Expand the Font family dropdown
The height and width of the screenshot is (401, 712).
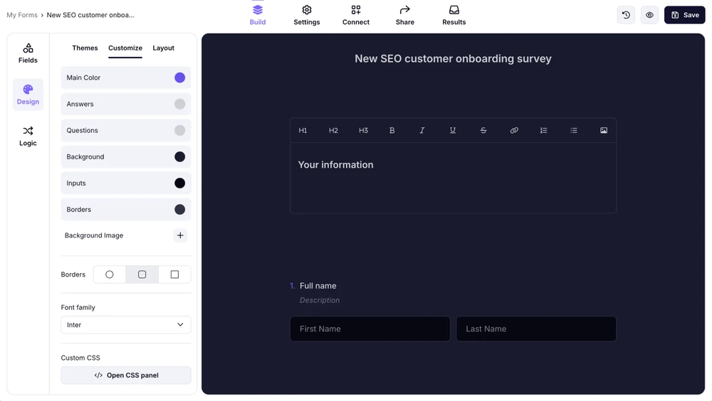coord(126,325)
